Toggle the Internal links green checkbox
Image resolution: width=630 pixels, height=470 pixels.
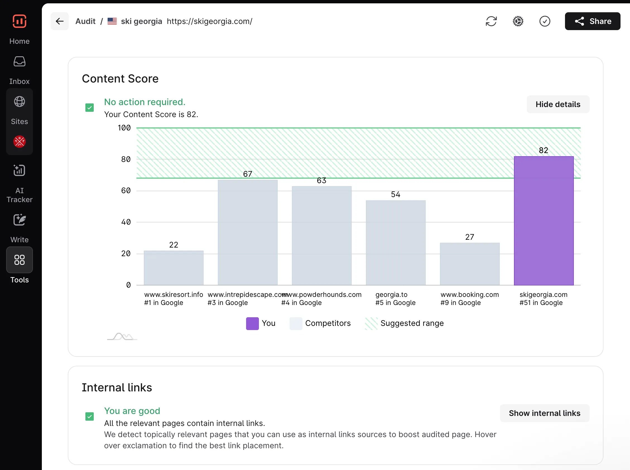(89, 416)
